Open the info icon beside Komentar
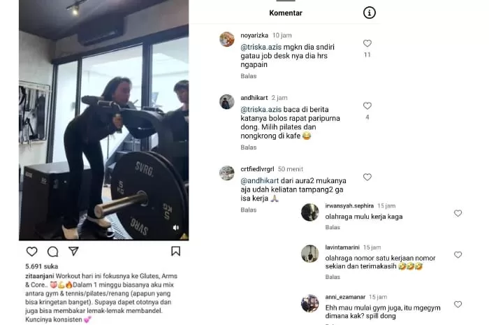This screenshot has height=325, width=489. (370, 13)
